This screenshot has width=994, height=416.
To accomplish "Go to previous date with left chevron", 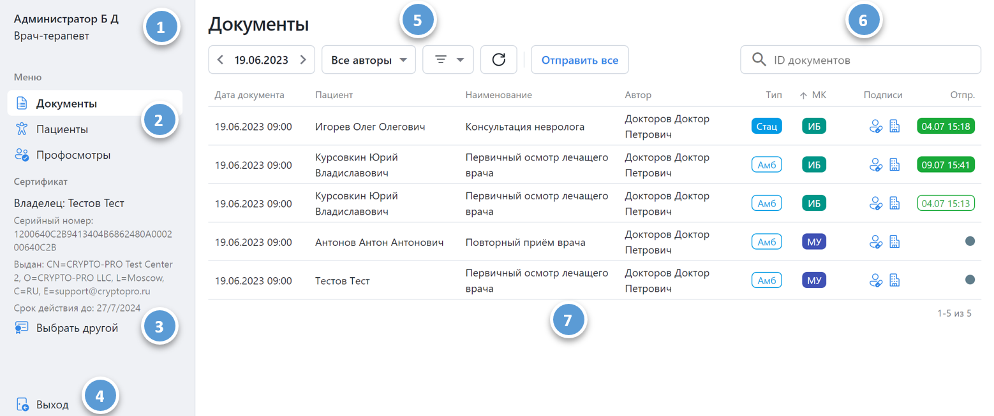I will [220, 60].
